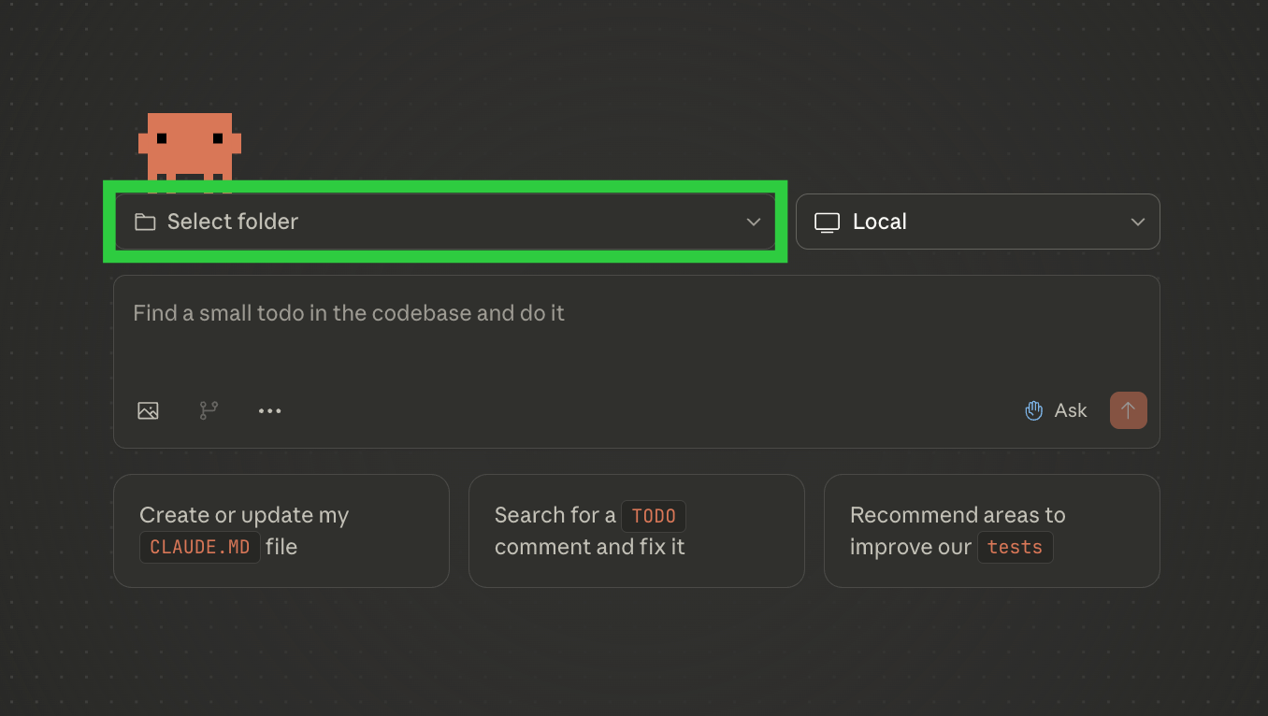Attach an image using the picture icon
The width and height of the screenshot is (1268, 716).
click(148, 410)
